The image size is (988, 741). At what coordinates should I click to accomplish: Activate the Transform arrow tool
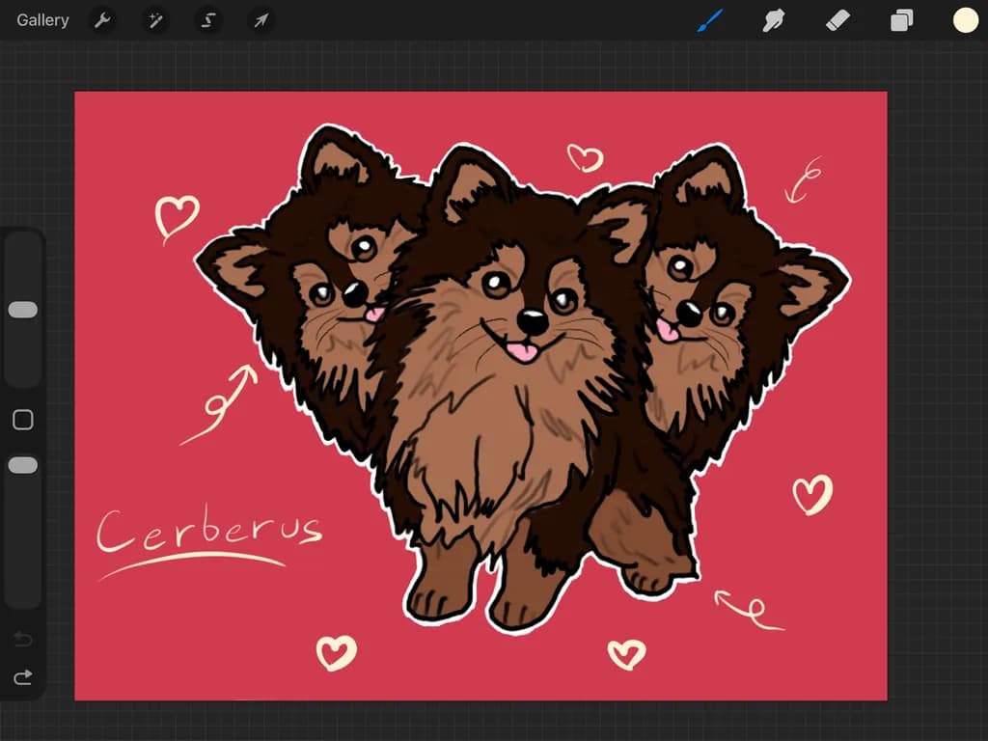click(x=261, y=20)
